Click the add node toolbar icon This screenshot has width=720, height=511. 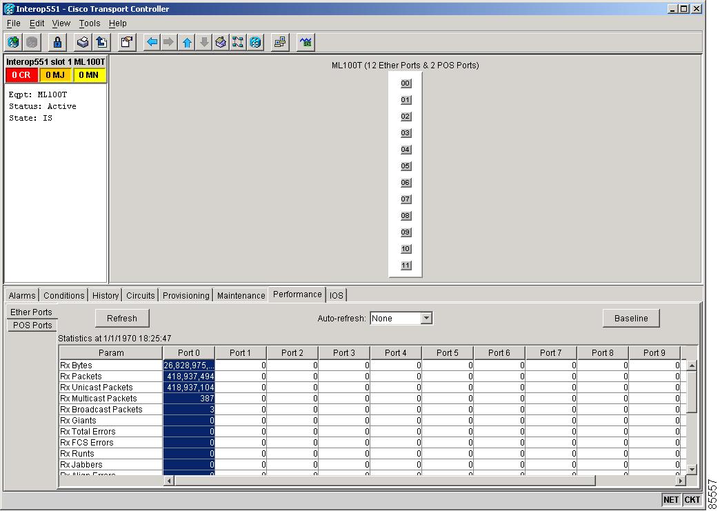[x=13, y=42]
